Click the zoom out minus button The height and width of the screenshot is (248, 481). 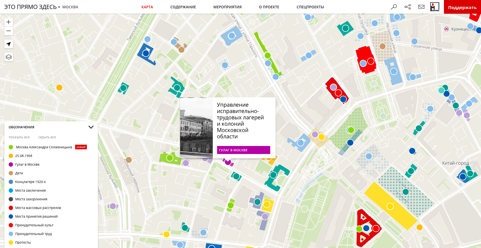click(x=9, y=31)
